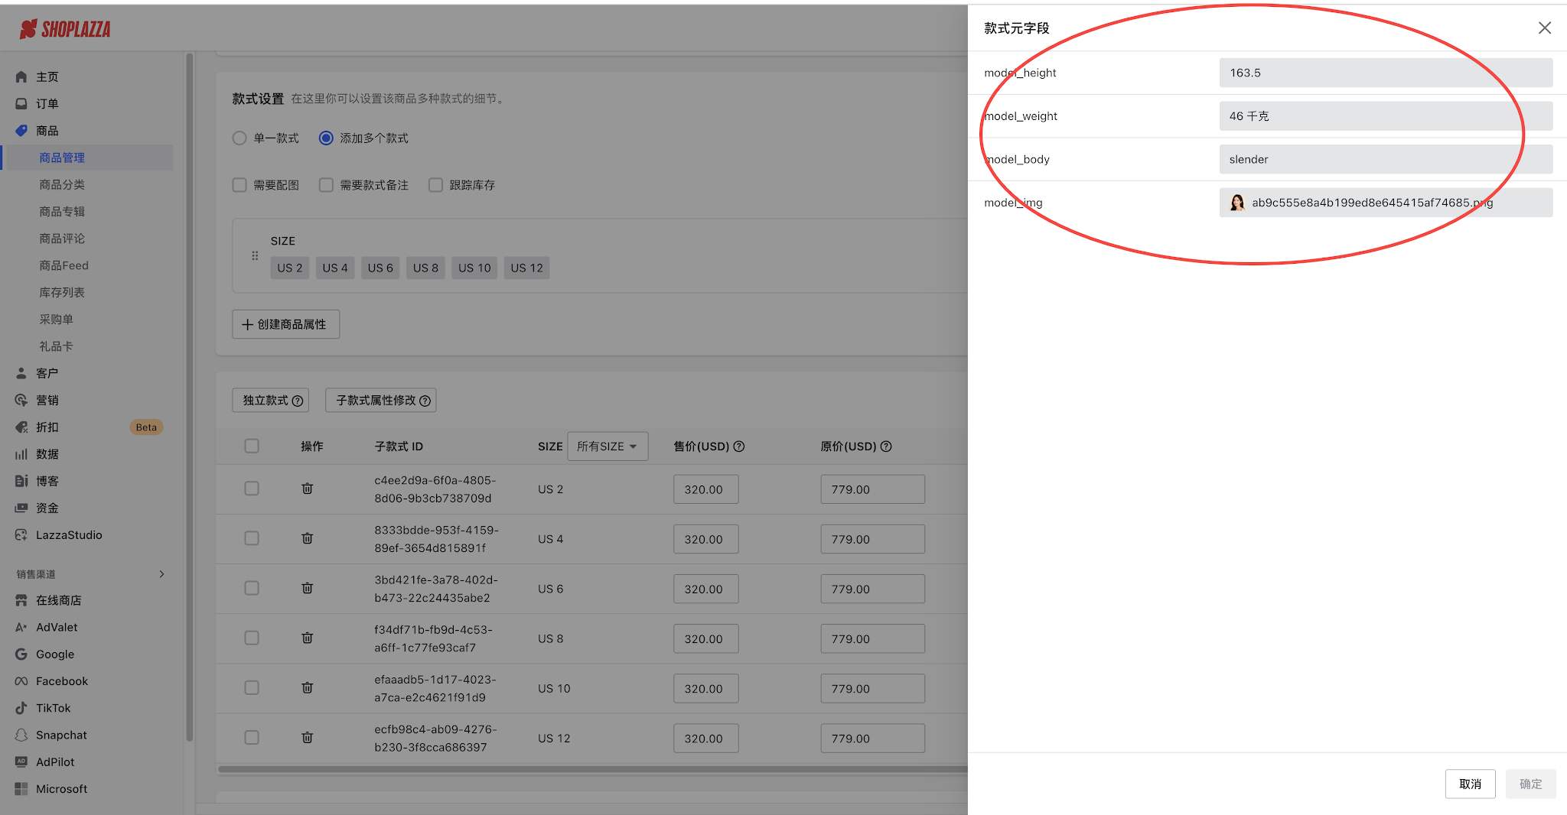Viewport: 1567px width, 815px height.
Task: Click the customers (客户) person icon
Action: (21, 373)
